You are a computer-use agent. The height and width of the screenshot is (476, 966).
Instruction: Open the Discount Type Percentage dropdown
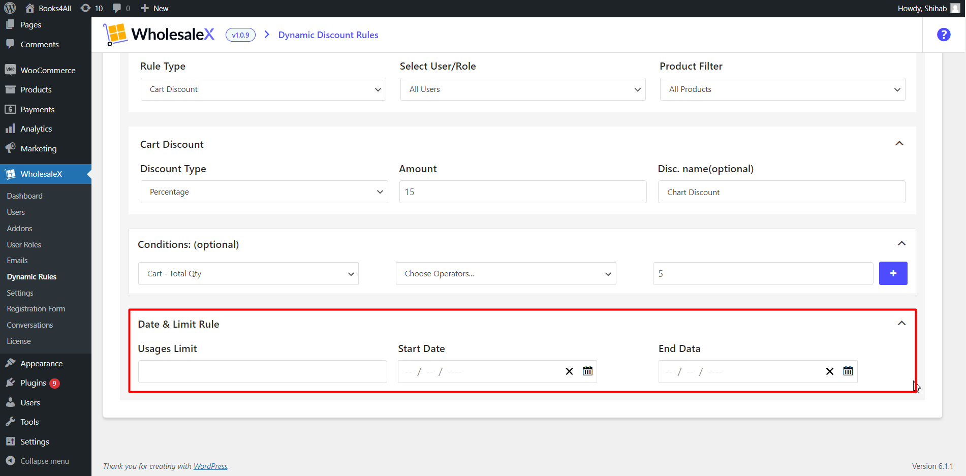[x=264, y=192]
